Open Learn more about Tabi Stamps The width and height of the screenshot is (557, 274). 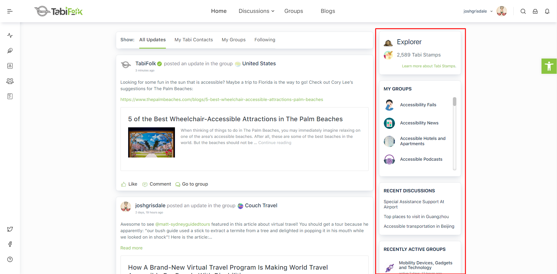coord(429,66)
